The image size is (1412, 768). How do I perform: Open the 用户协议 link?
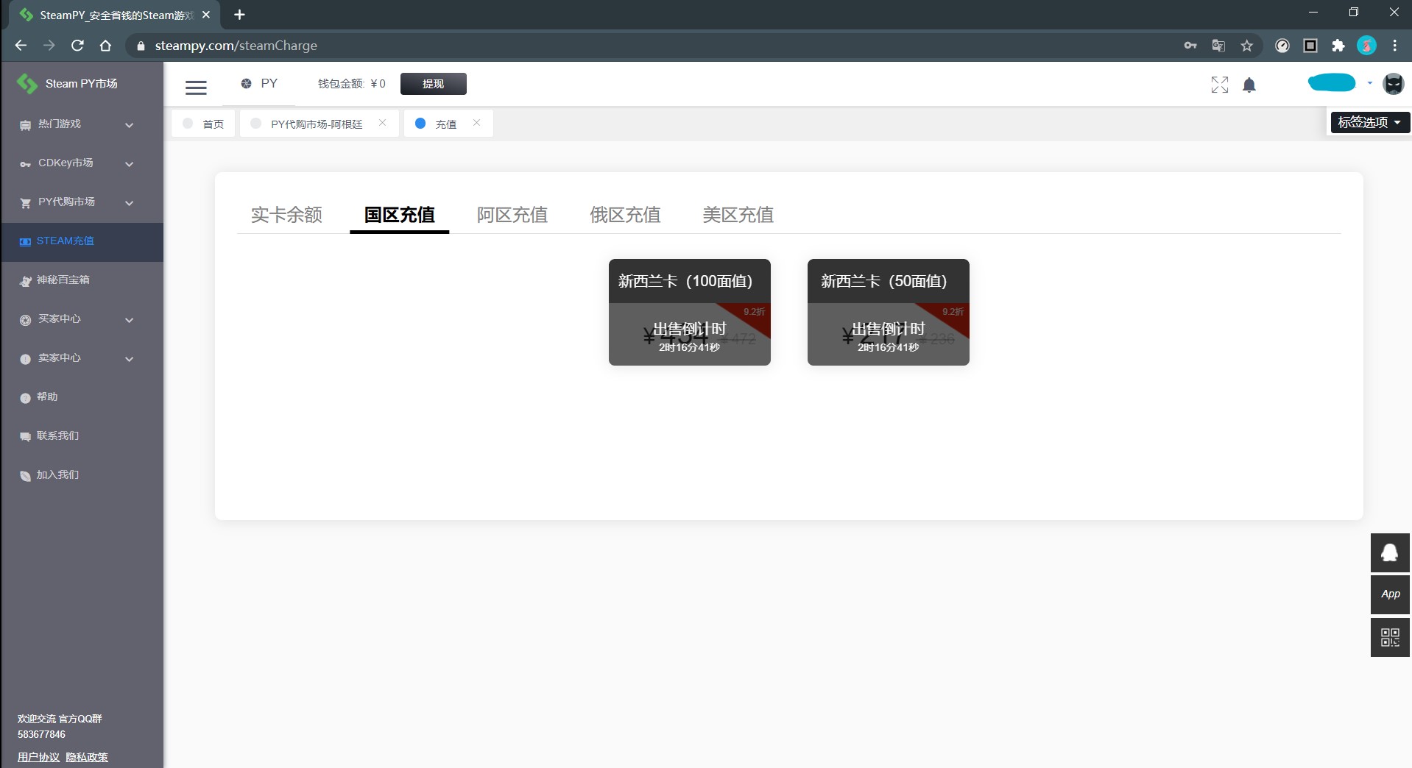pyautogui.click(x=38, y=757)
